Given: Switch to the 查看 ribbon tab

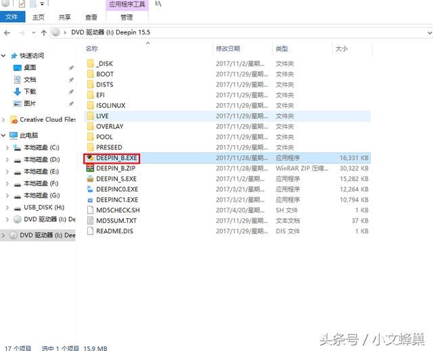Looking at the screenshot, I should pyautogui.click(x=91, y=17).
